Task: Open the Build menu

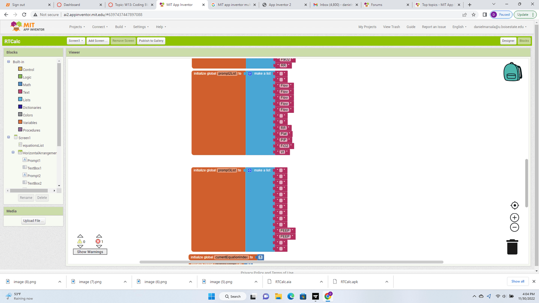Action: (x=120, y=27)
